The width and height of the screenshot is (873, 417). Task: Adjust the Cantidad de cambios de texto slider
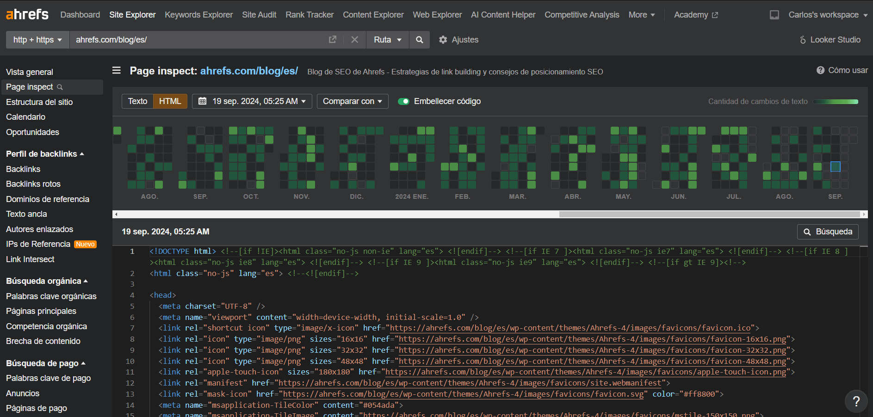tap(836, 101)
